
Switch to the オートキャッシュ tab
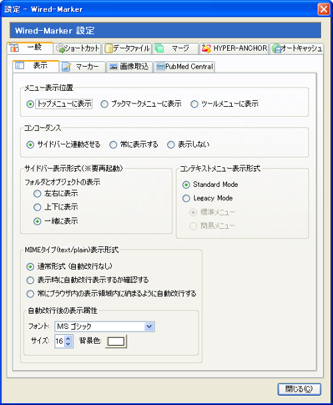(x=297, y=48)
